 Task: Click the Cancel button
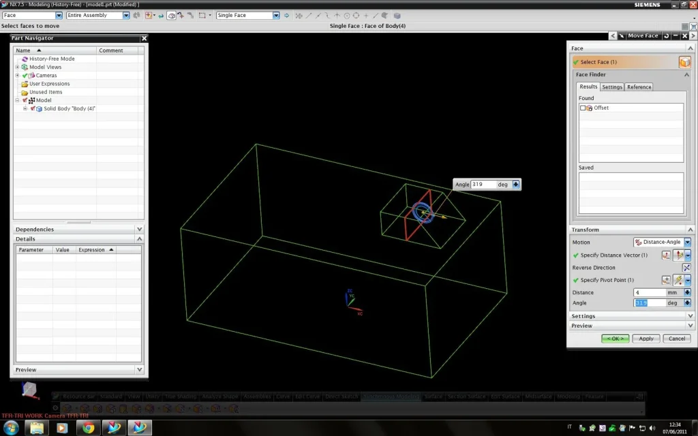pyautogui.click(x=677, y=339)
